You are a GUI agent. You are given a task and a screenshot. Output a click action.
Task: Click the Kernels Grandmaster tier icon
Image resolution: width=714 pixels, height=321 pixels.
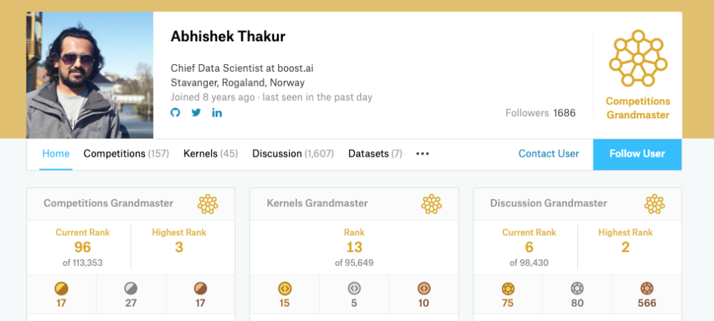click(x=431, y=204)
